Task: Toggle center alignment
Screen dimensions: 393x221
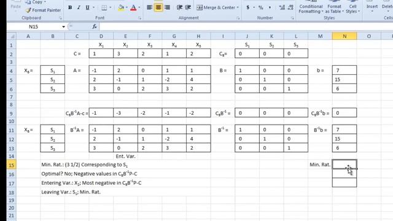Action: click(x=158, y=7)
